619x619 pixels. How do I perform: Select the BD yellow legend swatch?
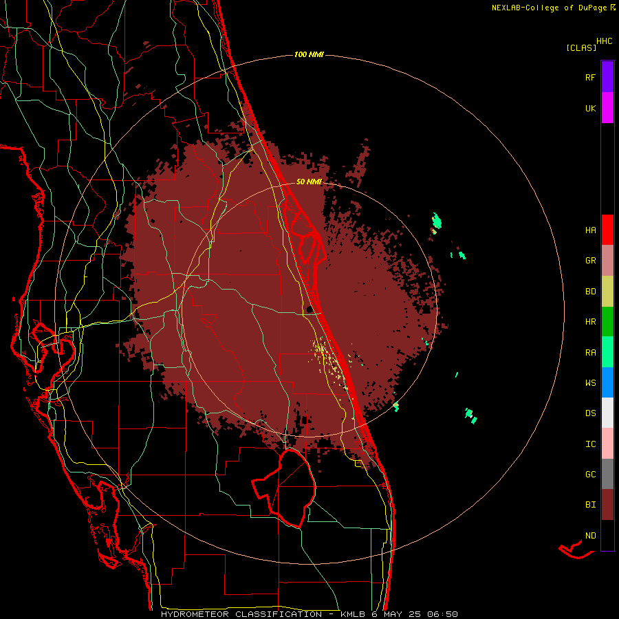[607, 292]
